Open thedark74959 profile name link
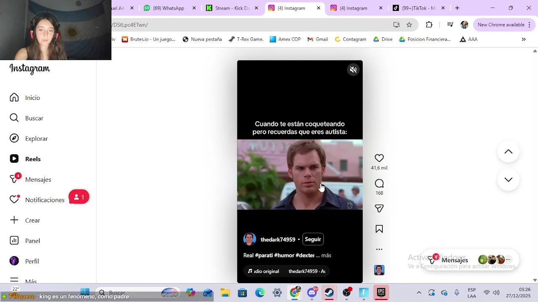Viewport: 538px width, 302px height. tap(278, 240)
